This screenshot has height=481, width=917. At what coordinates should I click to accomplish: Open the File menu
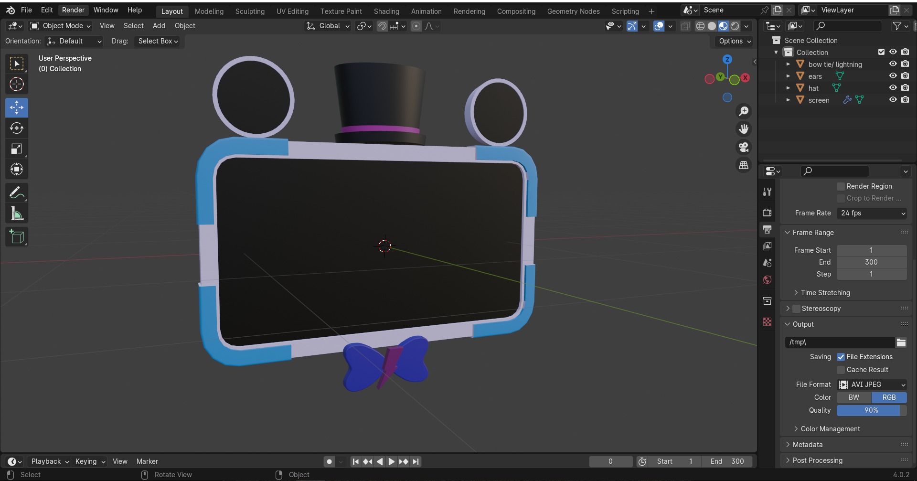tap(26, 10)
